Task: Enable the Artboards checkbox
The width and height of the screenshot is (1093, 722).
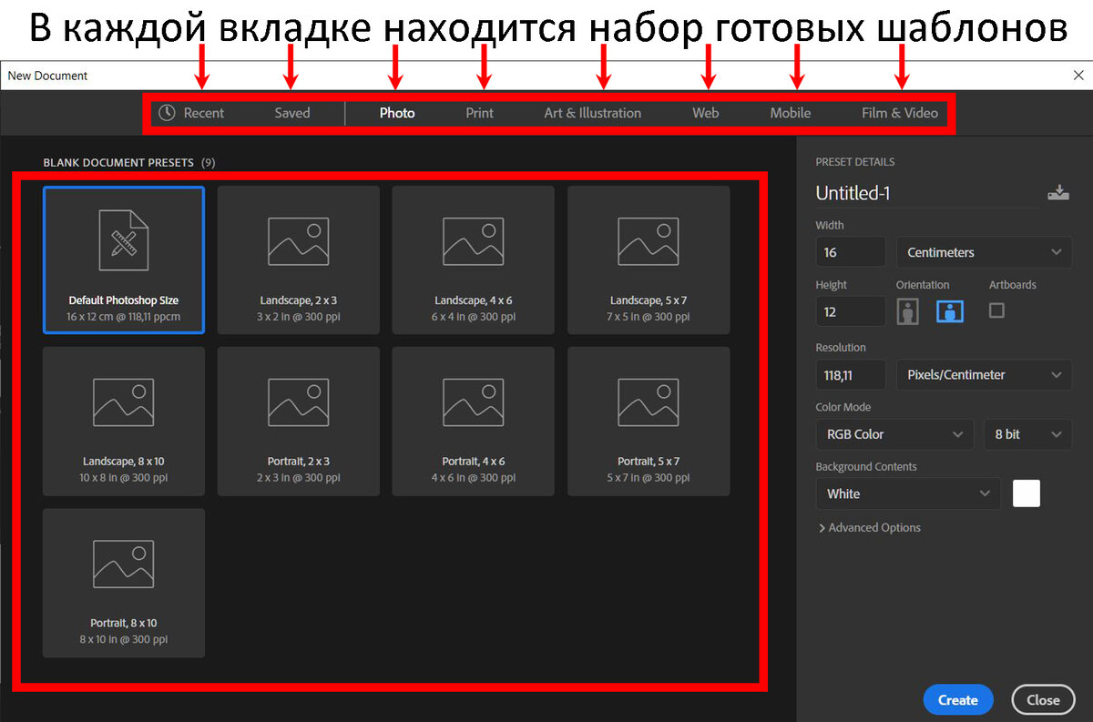Action: tap(996, 310)
